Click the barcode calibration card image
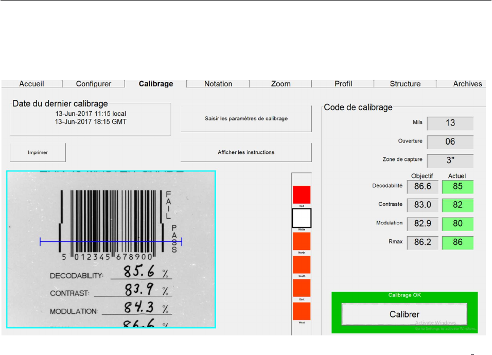Image resolution: width=492 pixels, height=355 pixels. 111,250
